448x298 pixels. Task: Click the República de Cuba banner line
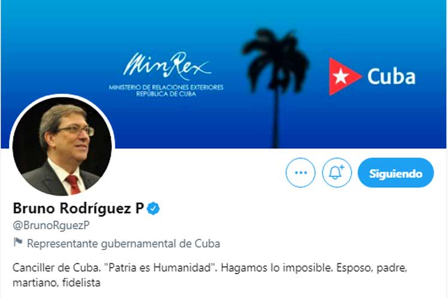[166, 94]
